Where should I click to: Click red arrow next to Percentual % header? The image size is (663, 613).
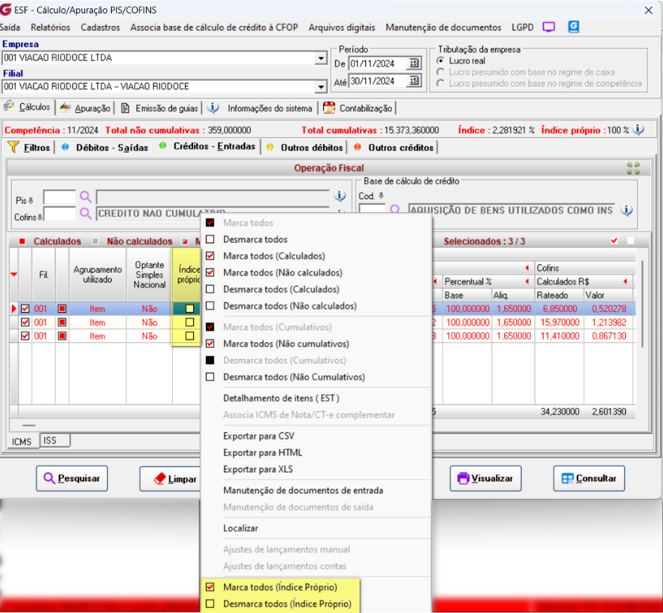tap(527, 281)
